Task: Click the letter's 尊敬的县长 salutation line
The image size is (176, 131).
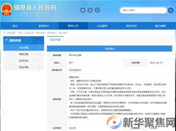Action: pyautogui.click(x=74, y=77)
